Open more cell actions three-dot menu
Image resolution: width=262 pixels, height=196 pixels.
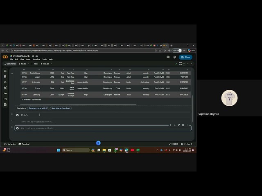pyautogui.click(x=187, y=125)
